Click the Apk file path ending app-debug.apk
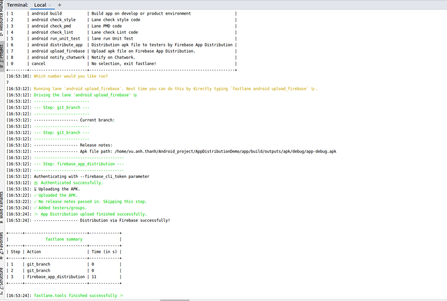The width and height of the screenshot is (447, 301). [225, 151]
